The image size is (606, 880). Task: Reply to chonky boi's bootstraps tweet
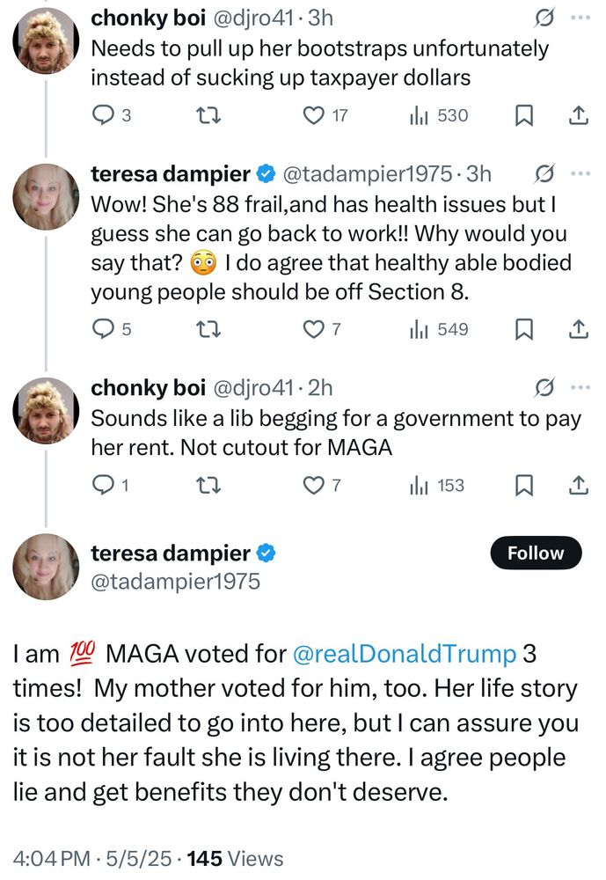coord(104,115)
